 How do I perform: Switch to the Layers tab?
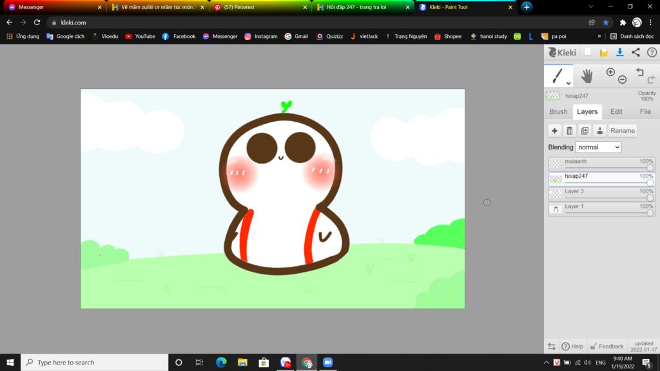[x=587, y=111]
